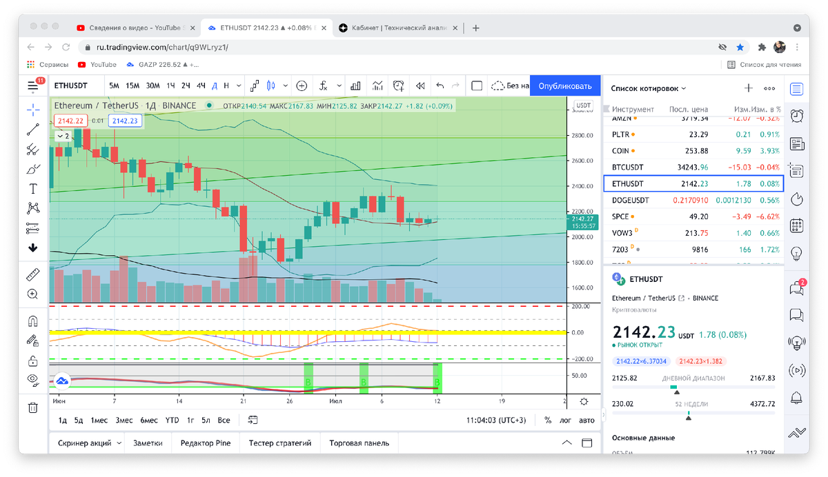Open watchlist three-dots options menu
The height and width of the screenshot is (477, 828).
tap(769, 88)
